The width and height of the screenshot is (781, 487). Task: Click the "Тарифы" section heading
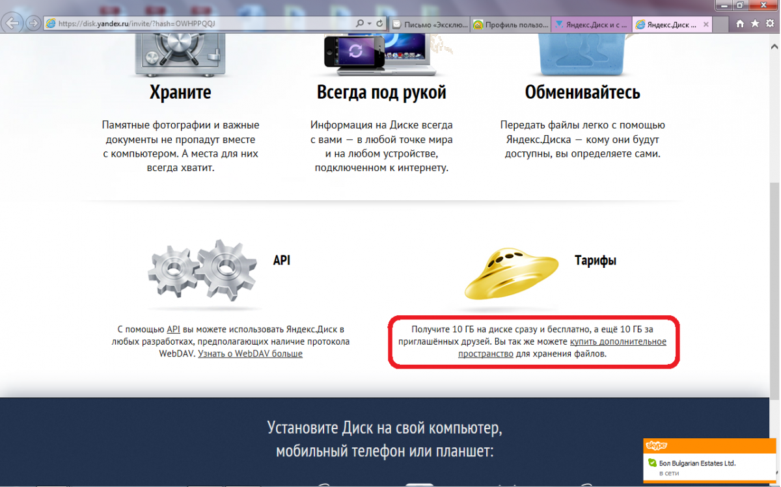coord(595,260)
